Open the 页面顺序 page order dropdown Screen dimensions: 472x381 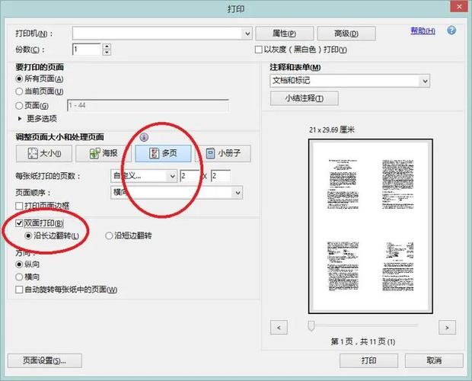(177, 193)
